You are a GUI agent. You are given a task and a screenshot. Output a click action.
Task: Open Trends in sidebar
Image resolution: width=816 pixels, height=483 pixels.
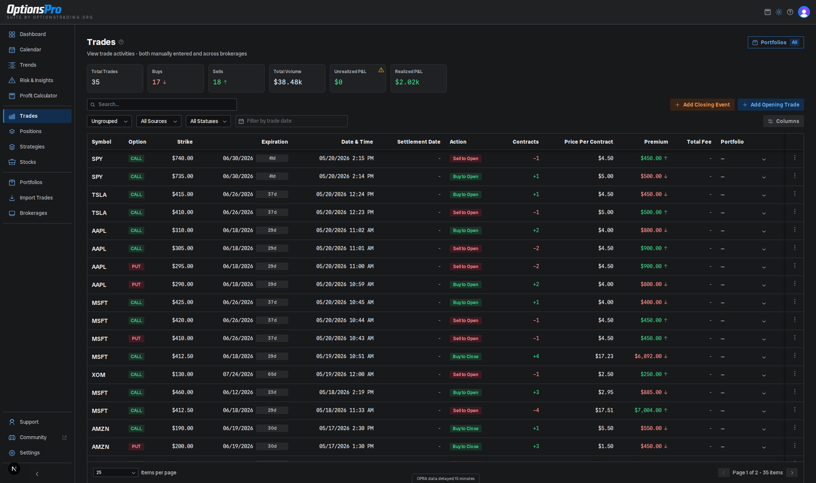pyautogui.click(x=37, y=65)
